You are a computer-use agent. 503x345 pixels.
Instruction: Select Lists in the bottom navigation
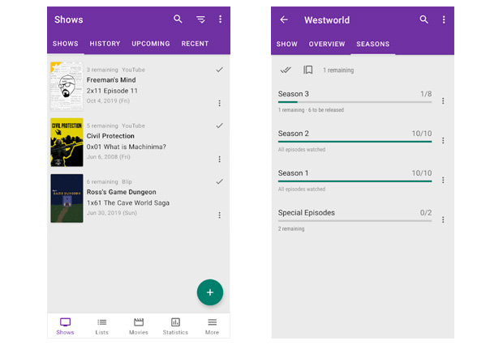point(101,326)
